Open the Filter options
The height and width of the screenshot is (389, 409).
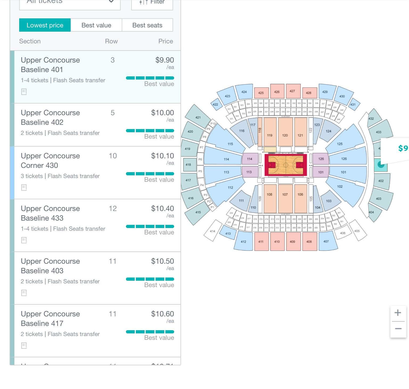[152, 3]
